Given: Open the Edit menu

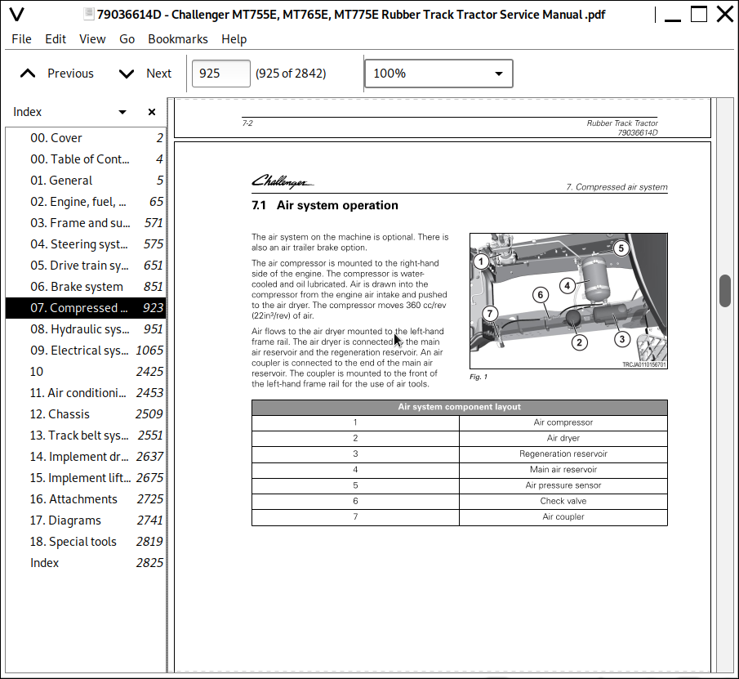Looking at the screenshot, I should click(x=56, y=39).
